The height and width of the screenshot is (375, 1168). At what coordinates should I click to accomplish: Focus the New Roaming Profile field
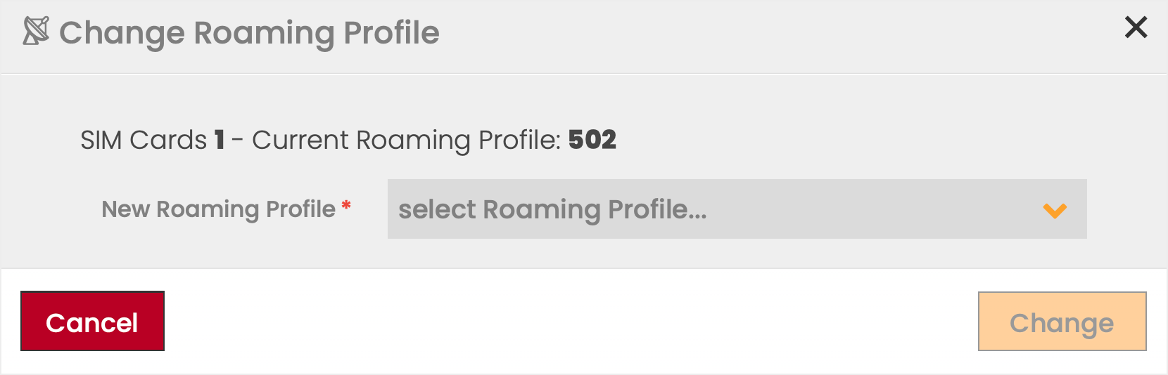pyautogui.click(x=736, y=209)
